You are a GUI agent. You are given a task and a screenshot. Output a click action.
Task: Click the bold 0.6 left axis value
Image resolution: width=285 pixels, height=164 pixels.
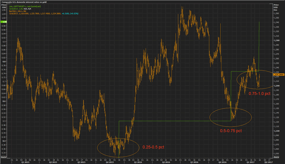pyautogui.click(x=4, y=101)
